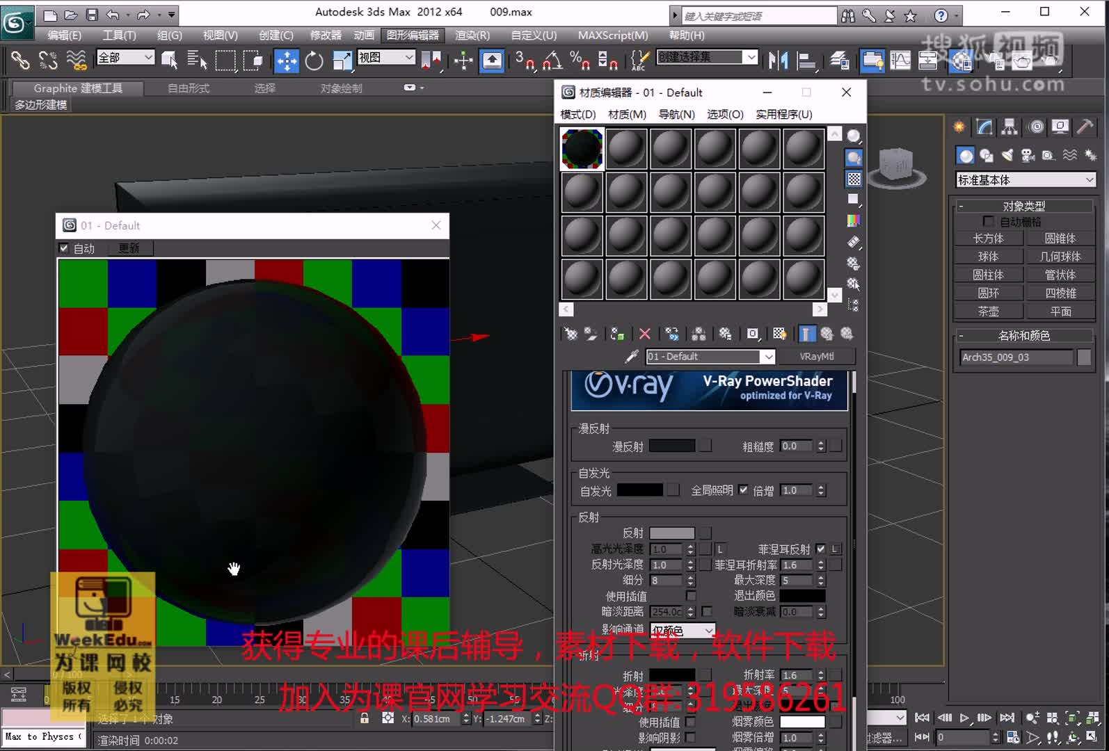Click the Bind to Space Warp tool

tap(76, 61)
